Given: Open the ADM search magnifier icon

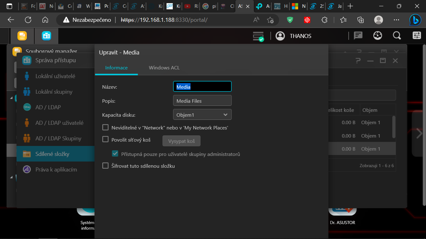Looking at the screenshot, I should pyautogui.click(x=397, y=36).
